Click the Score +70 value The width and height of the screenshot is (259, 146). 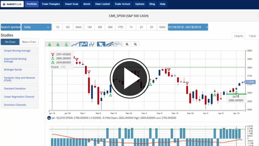pos(63,67)
